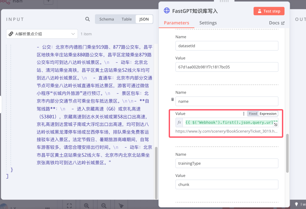The height and width of the screenshot is (209, 306).
Task: Open the Docs link
Action: coord(277,23)
